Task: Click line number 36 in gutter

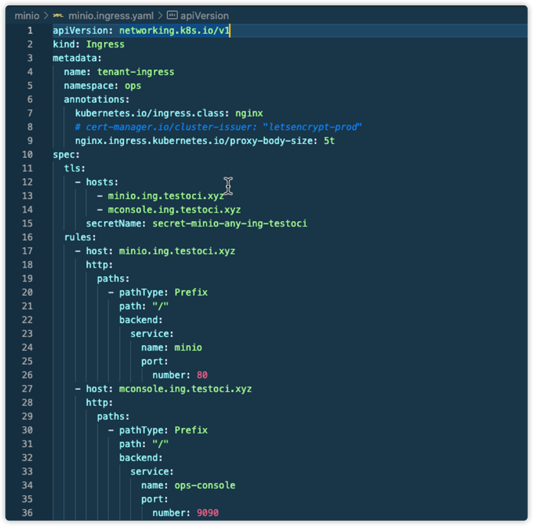Action: pyautogui.click(x=27, y=513)
